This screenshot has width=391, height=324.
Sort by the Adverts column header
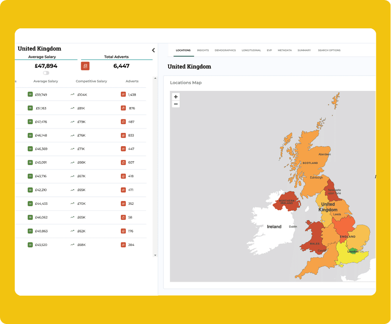[x=132, y=81]
